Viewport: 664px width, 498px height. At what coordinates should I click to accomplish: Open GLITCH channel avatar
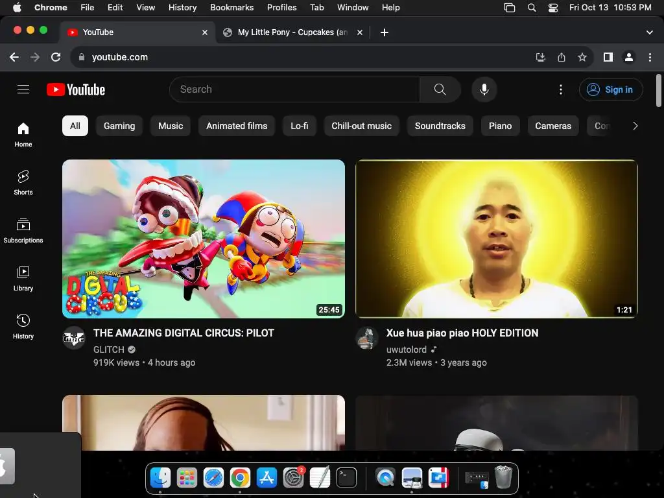point(74,337)
